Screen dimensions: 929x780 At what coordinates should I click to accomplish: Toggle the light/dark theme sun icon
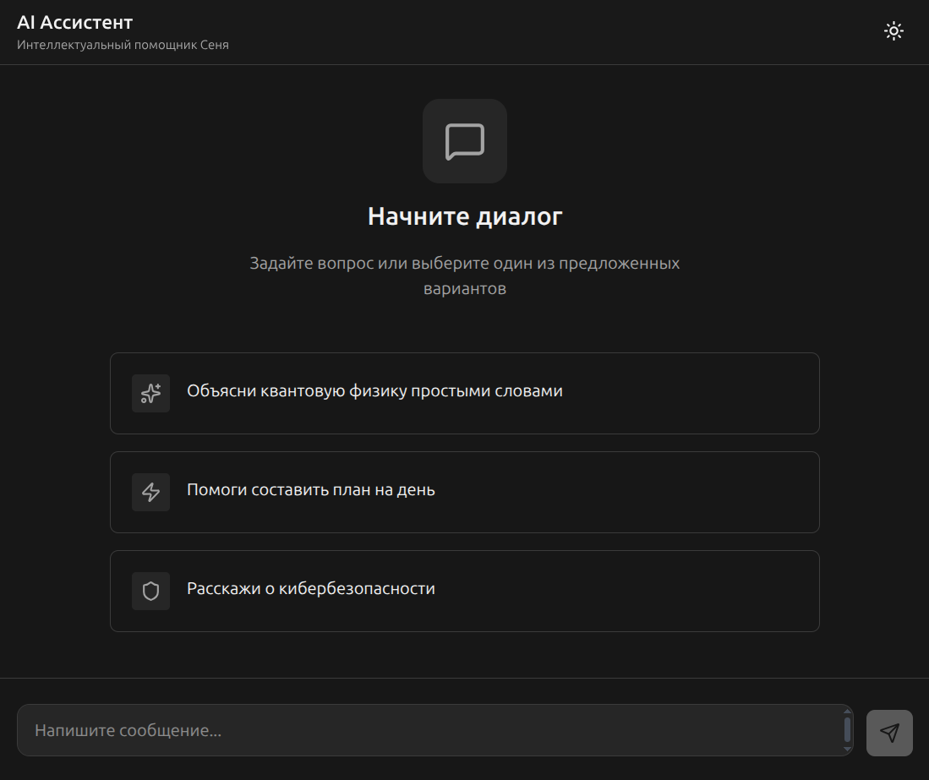(x=893, y=30)
